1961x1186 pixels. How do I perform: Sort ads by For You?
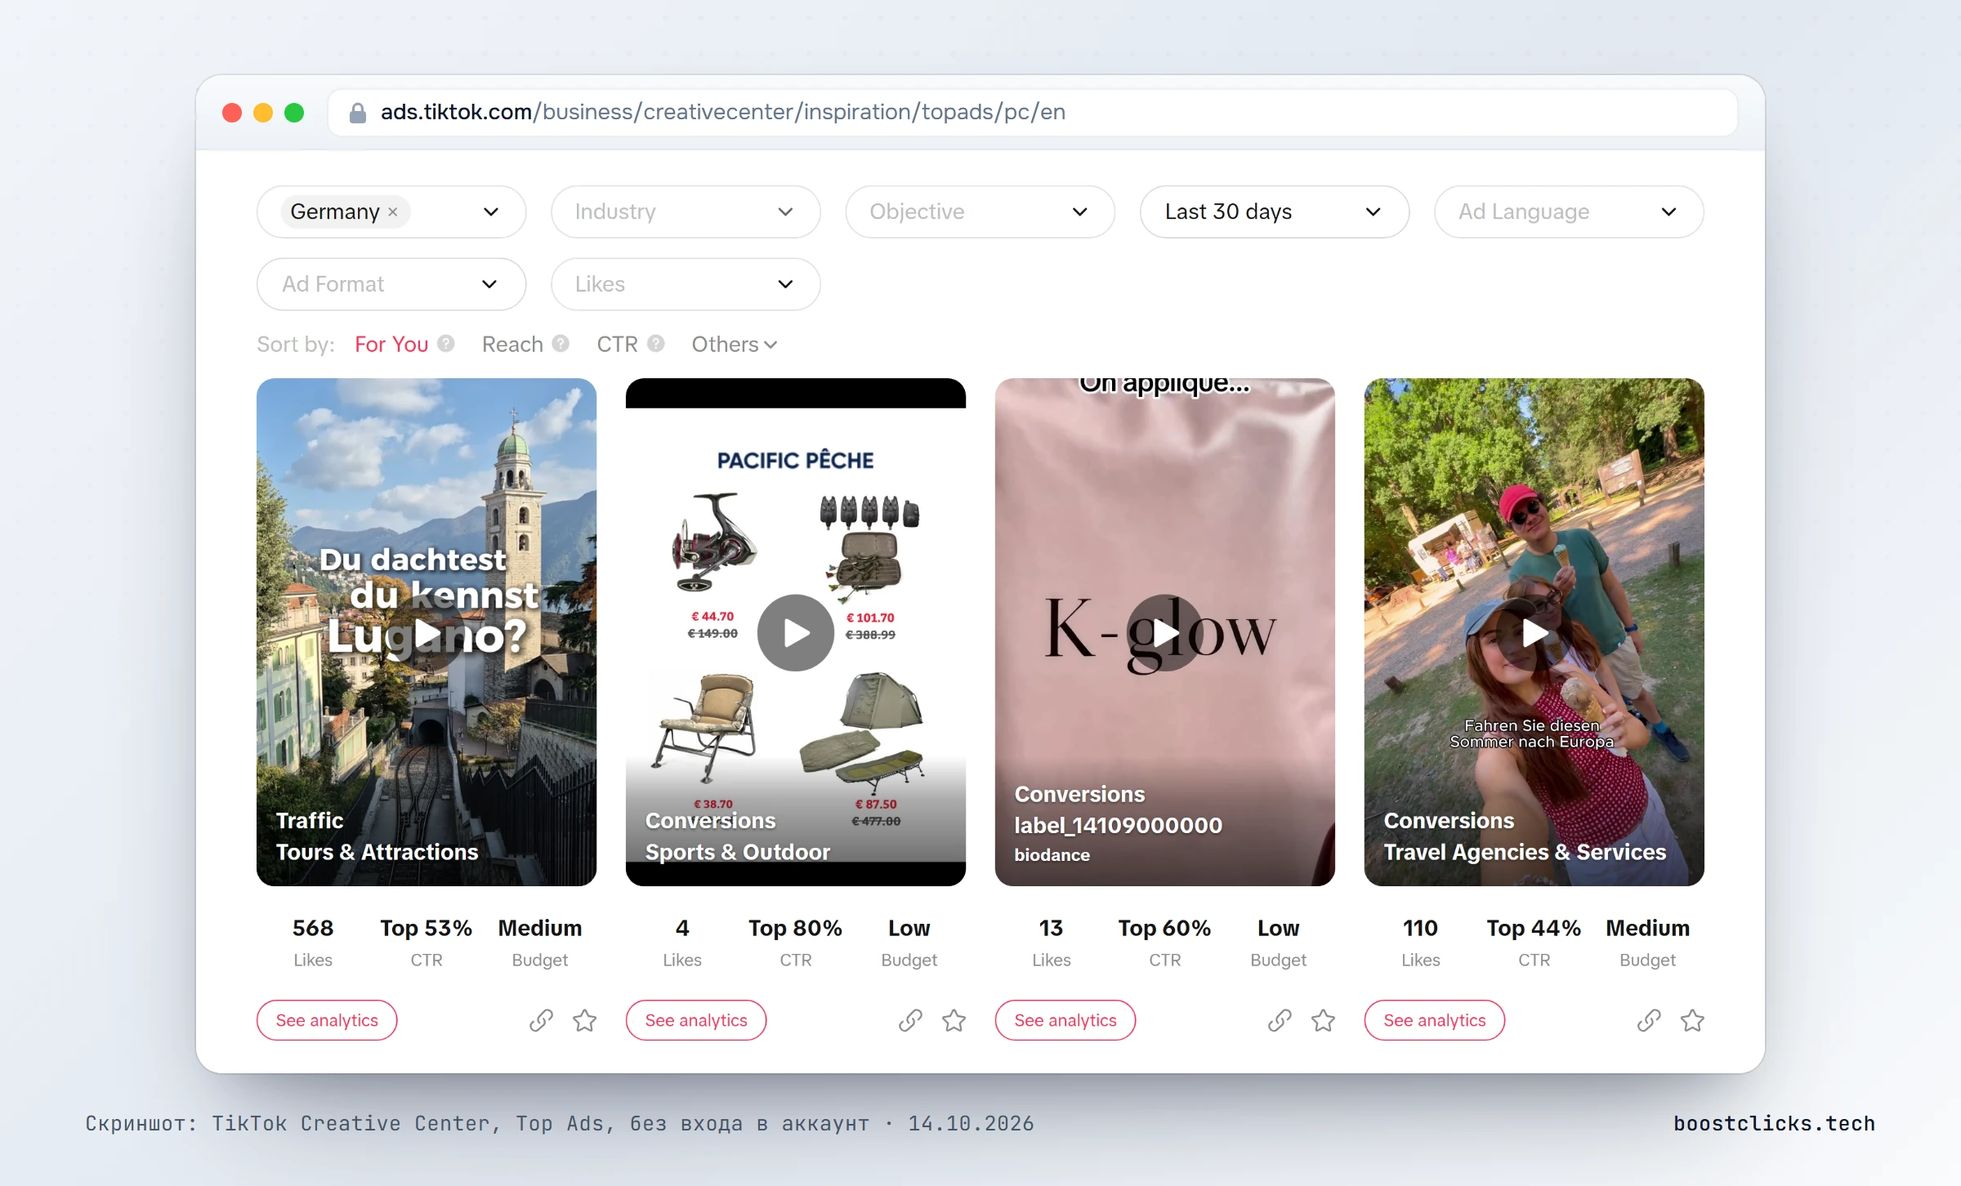click(391, 344)
